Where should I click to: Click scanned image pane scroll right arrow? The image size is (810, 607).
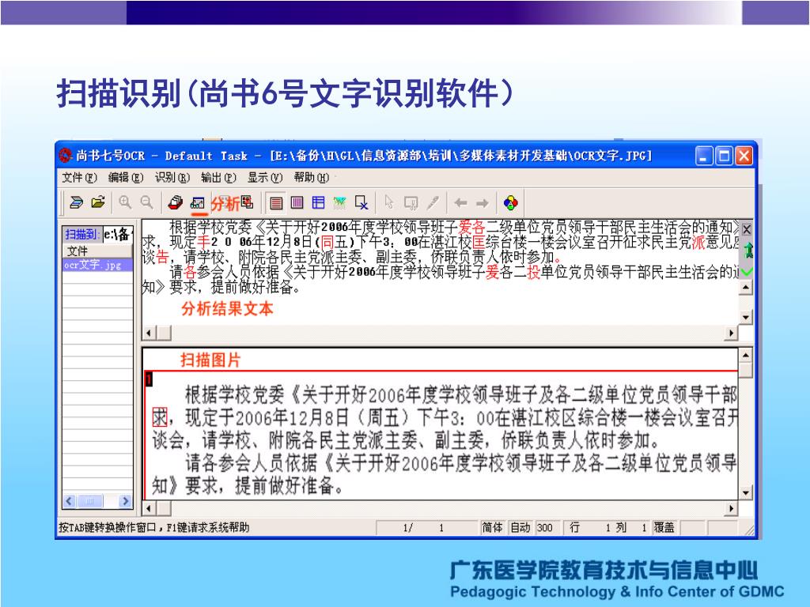coord(731,508)
